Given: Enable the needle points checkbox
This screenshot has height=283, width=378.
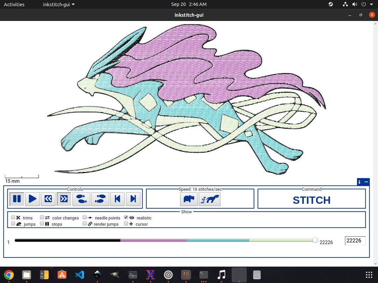Looking at the screenshot, I should [85, 217].
